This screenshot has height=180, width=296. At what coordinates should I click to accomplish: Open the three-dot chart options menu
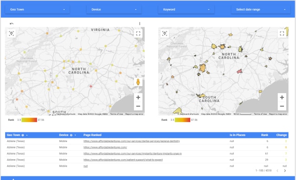pyautogui.click(x=140, y=24)
